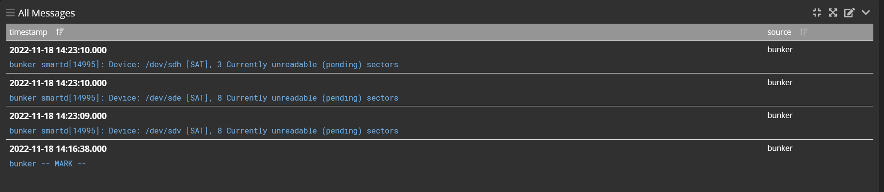Sort messages using the source sort icon
This screenshot has width=884, height=192.
[804, 32]
